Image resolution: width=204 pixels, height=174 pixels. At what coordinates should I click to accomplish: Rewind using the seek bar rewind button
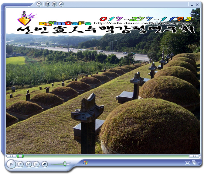click(11, 156)
